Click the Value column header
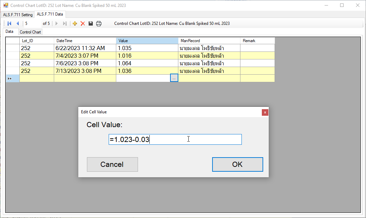 click(147, 41)
